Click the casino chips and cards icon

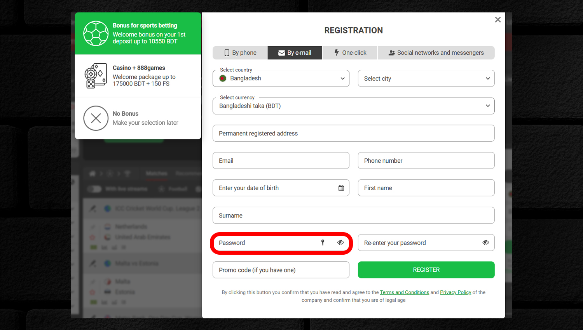pos(96,76)
